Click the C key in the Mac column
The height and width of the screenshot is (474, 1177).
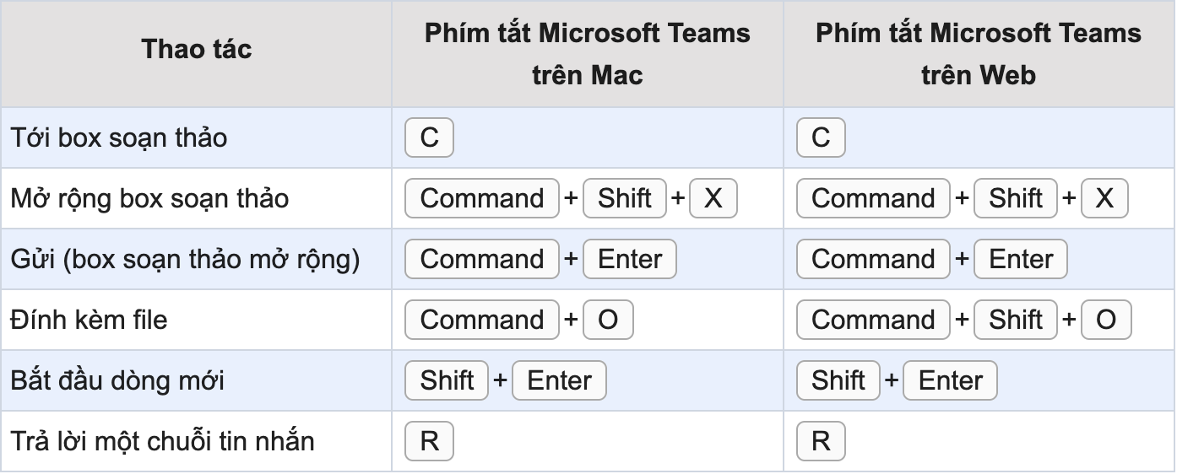point(429,137)
